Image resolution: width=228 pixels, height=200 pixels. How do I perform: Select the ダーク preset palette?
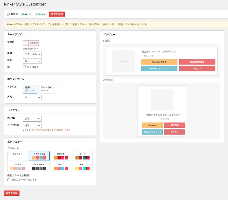click(x=82, y=156)
